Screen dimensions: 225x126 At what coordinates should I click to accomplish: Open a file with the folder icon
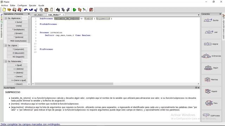point(9,10)
